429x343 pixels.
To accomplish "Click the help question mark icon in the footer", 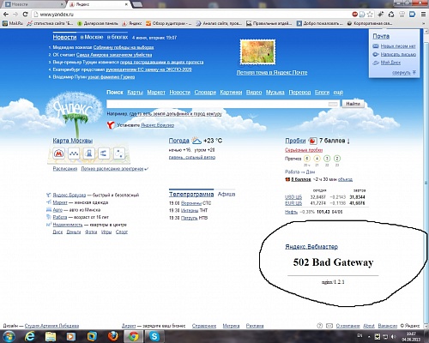I will [x=320, y=326].
